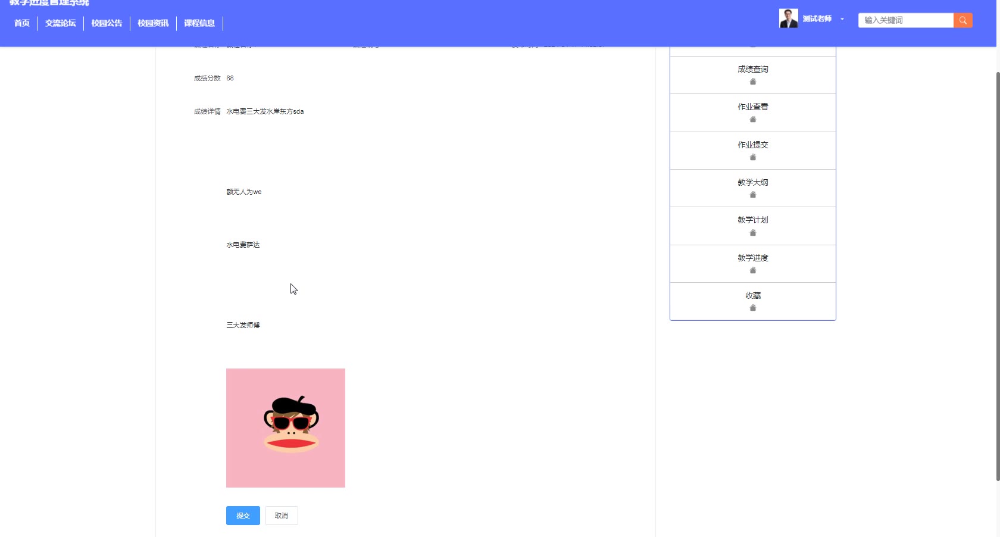Open 作业提交 in the side menu

(x=753, y=145)
